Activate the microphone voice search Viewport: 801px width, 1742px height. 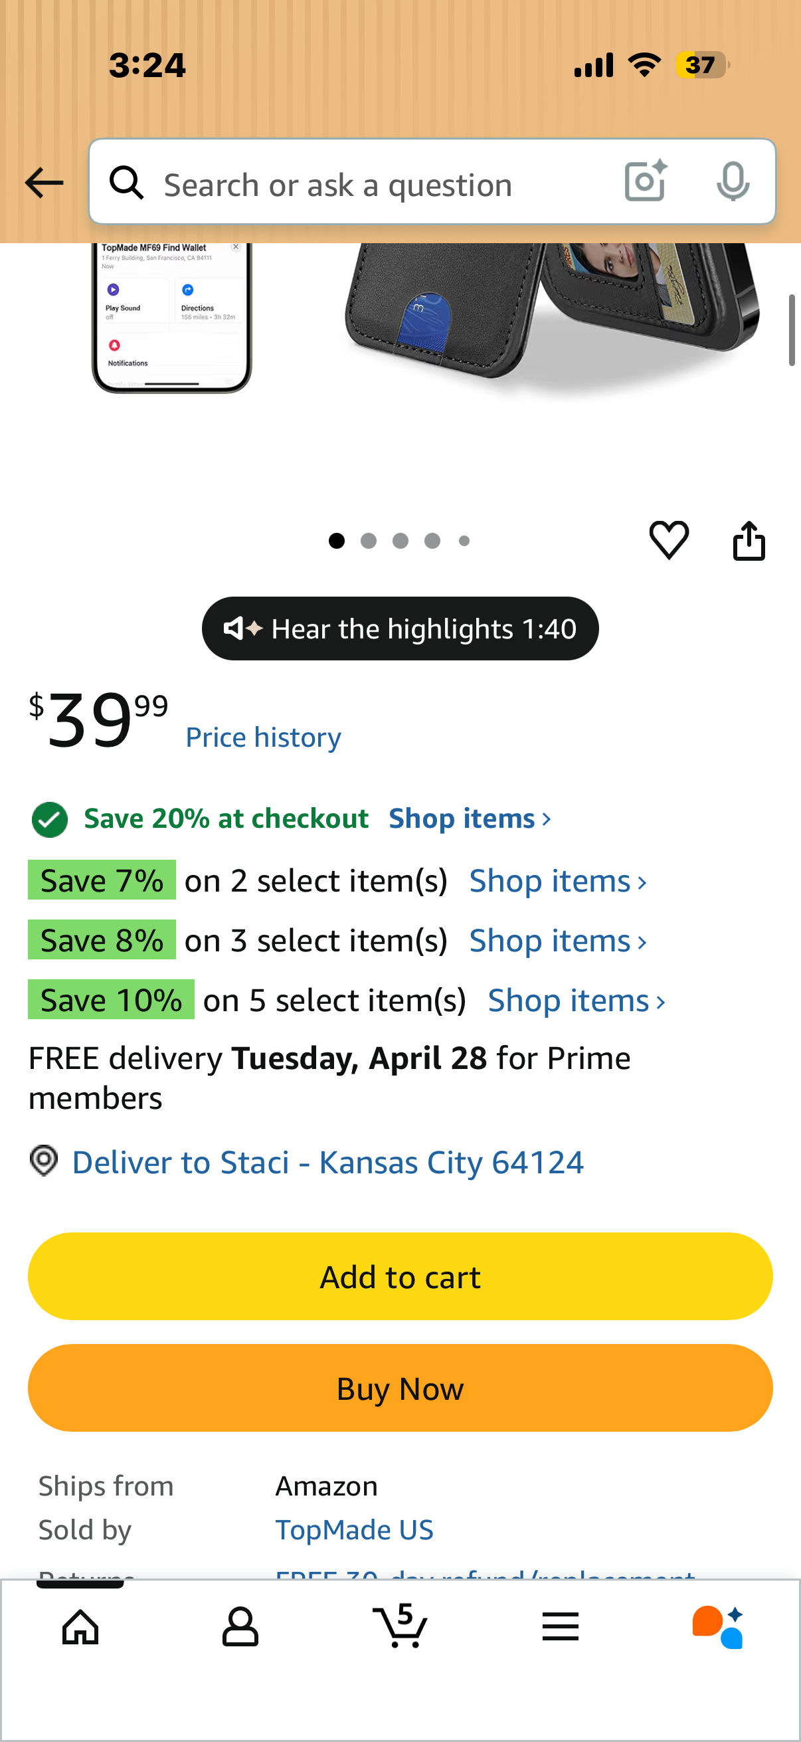coord(733,181)
